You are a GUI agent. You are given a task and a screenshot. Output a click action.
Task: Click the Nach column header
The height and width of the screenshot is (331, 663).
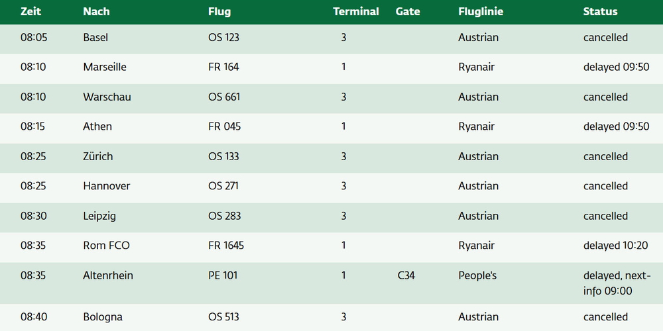pos(96,11)
